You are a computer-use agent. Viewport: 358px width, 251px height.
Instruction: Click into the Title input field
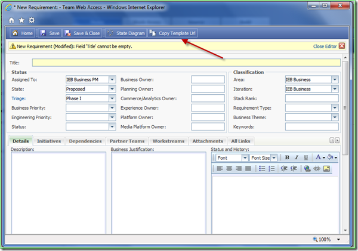click(186, 63)
